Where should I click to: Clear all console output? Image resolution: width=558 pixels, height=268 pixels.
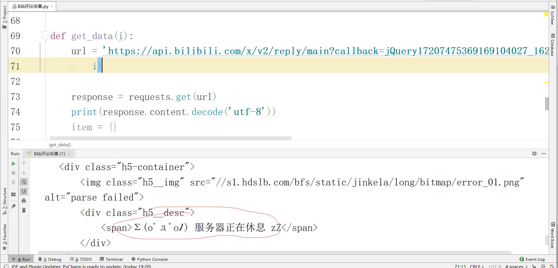pyautogui.click(x=24, y=210)
